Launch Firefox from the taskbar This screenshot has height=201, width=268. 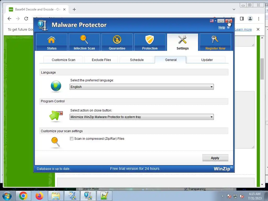[40, 196]
